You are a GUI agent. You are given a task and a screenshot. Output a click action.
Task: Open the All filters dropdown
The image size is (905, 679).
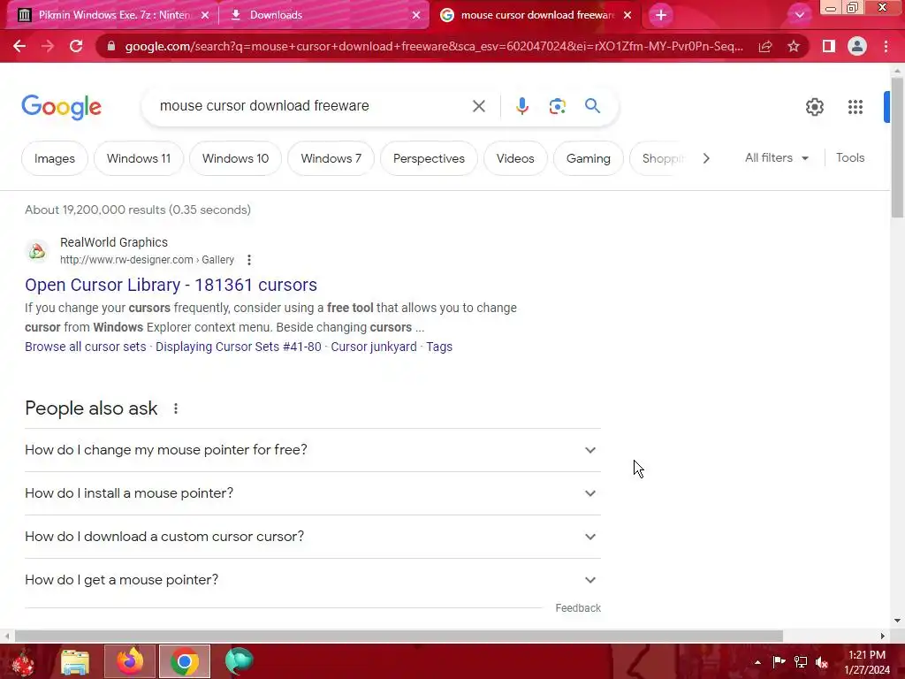(x=776, y=157)
